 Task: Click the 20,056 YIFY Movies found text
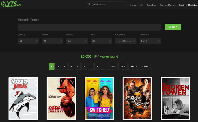click(x=99, y=56)
